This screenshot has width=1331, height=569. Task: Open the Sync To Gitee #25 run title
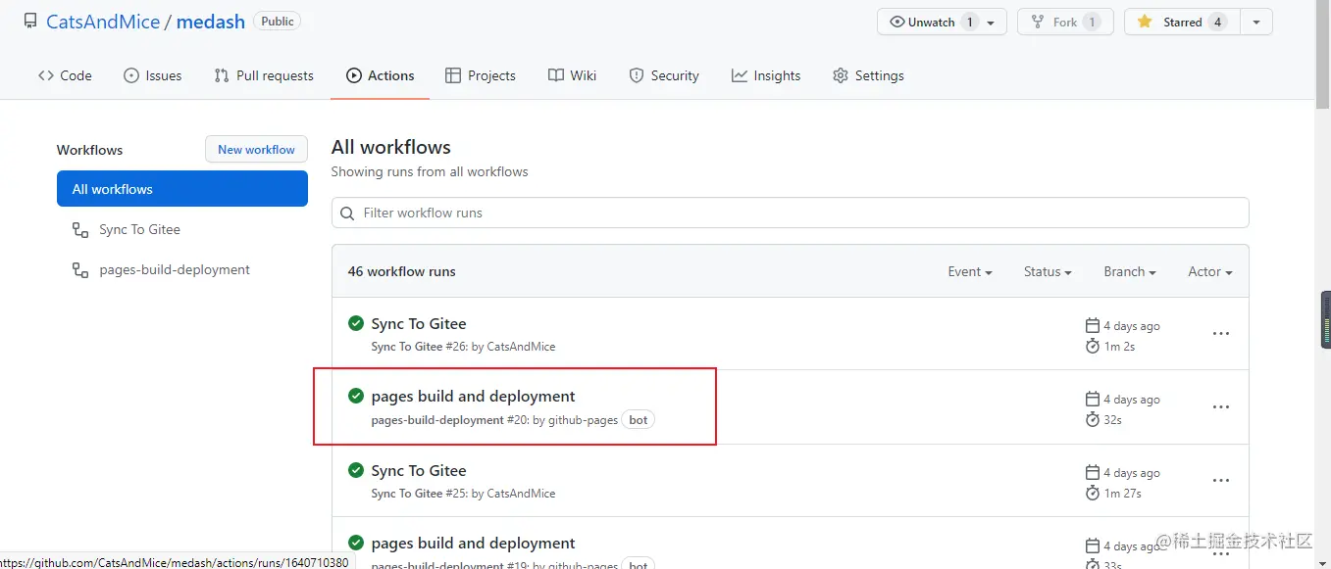click(x=419, y=470)
